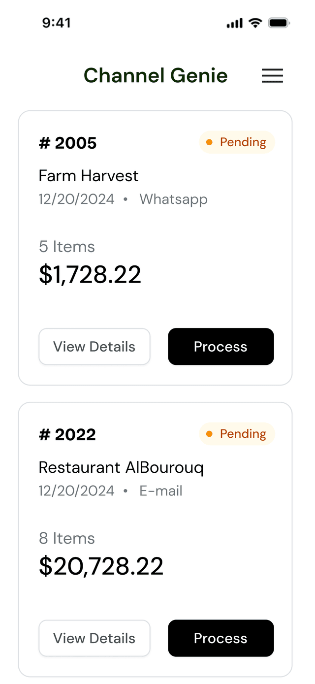The width and height of the screenshot is (315, 684).
Task: Click the Farm Harvest customer name
Action: point(89,176)
